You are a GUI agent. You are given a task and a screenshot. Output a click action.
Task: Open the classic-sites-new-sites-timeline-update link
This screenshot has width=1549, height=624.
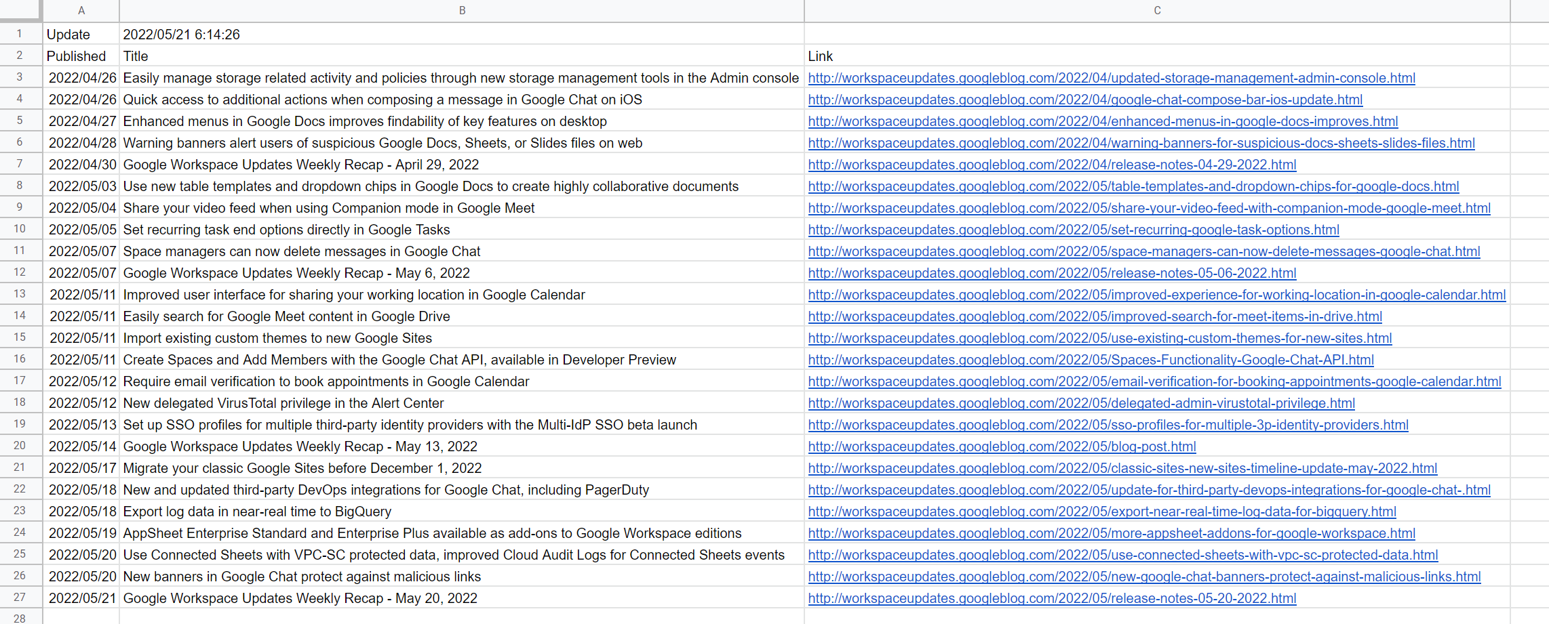[1122, 468]
